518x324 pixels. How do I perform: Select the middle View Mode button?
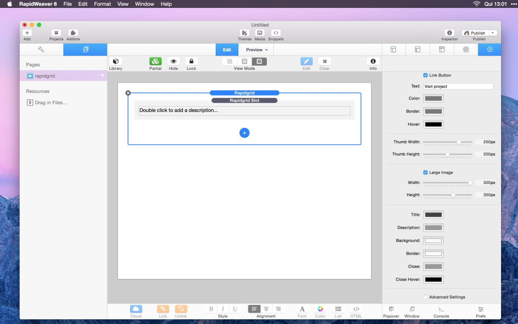[x=244, y=61]
